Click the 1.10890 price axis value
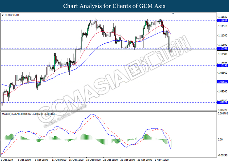 pos(223,45)
